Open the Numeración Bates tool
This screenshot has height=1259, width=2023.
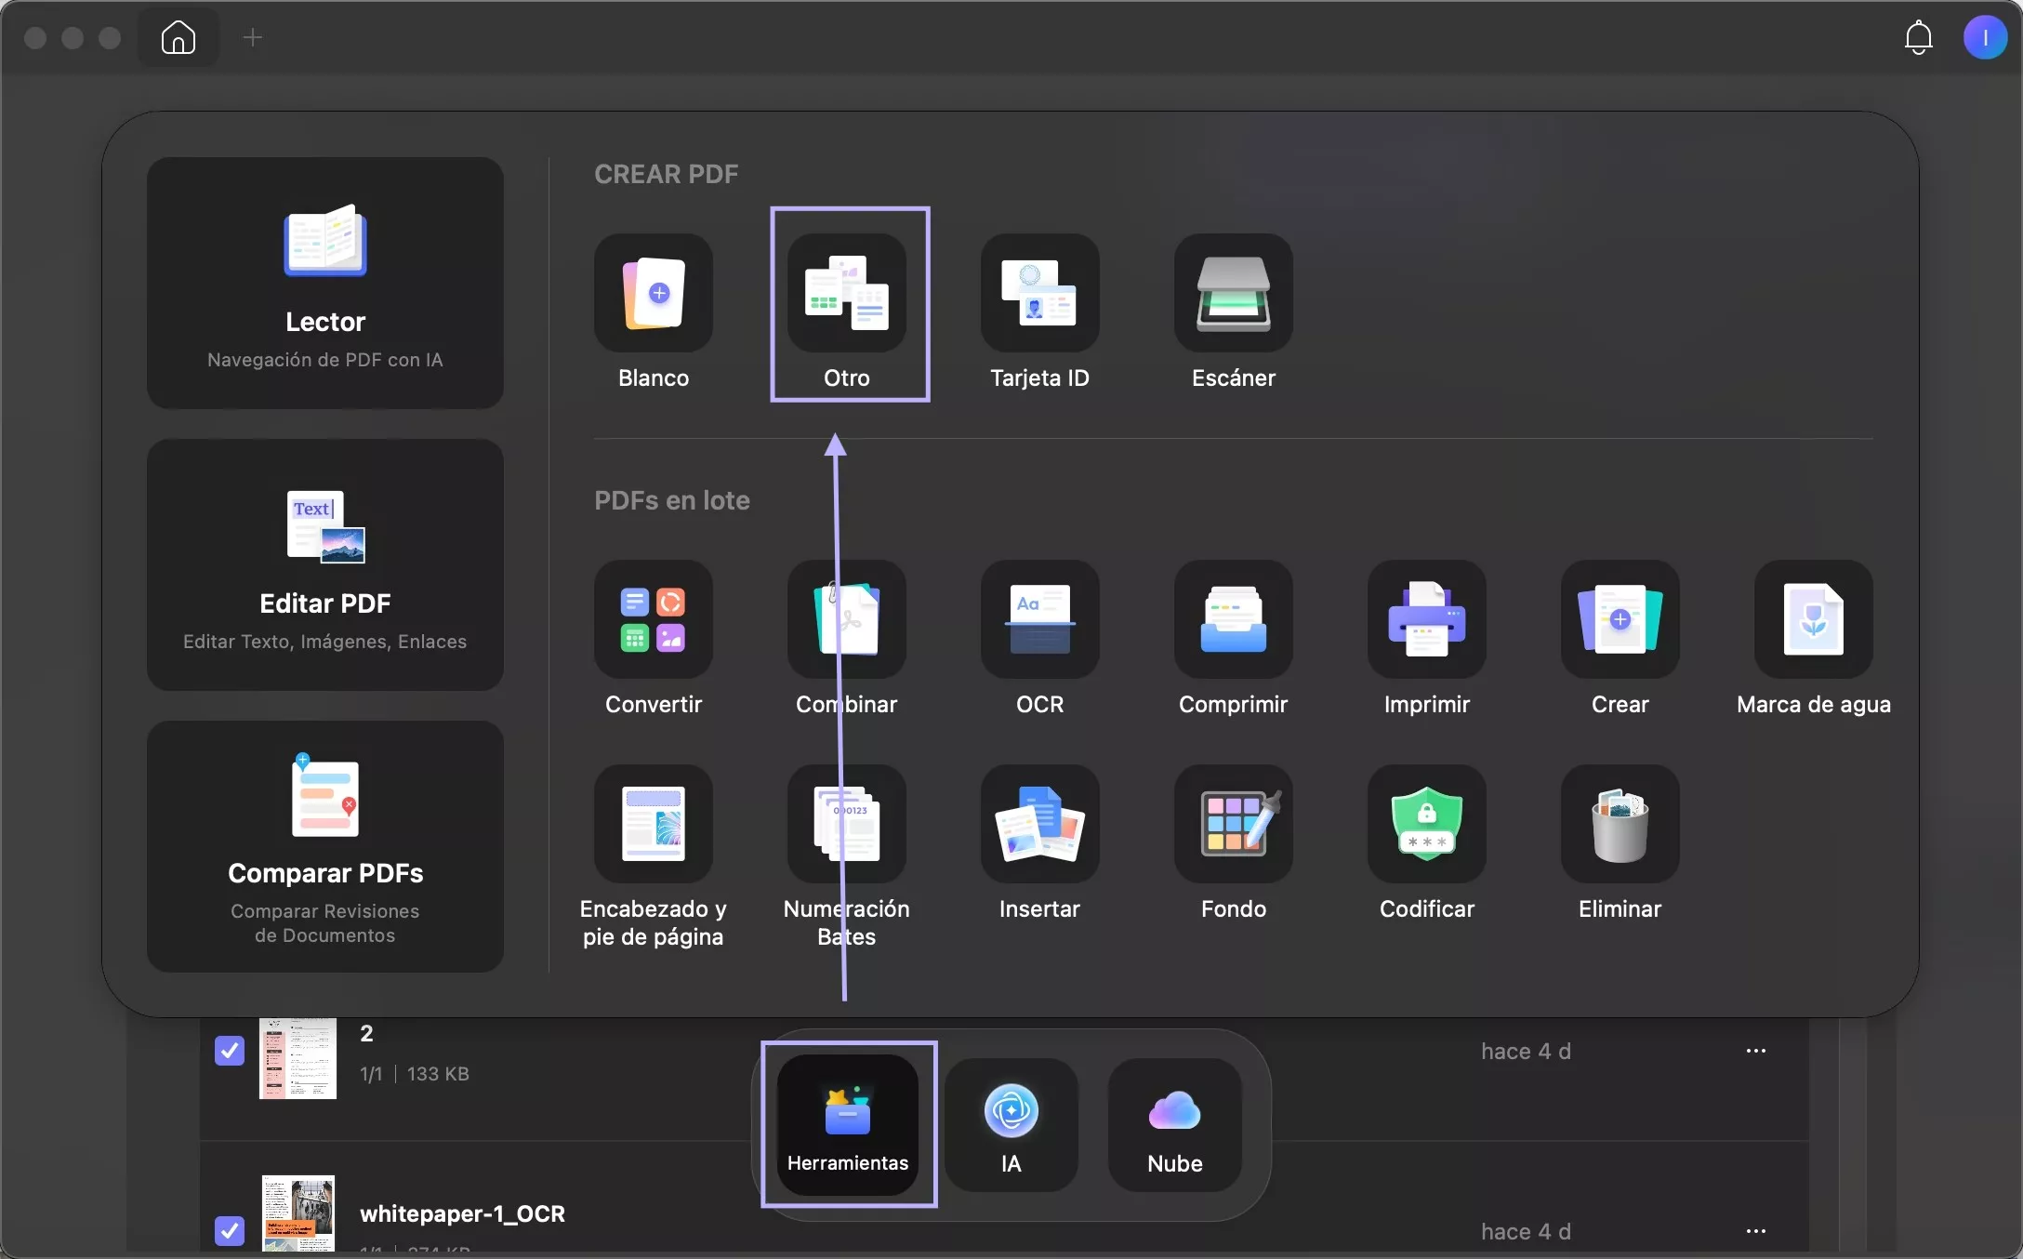coord(847,824)
